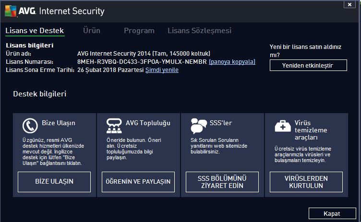This screenshot has height=222, width=361.
Task: Open the Ürün tab
Action: 92,31
